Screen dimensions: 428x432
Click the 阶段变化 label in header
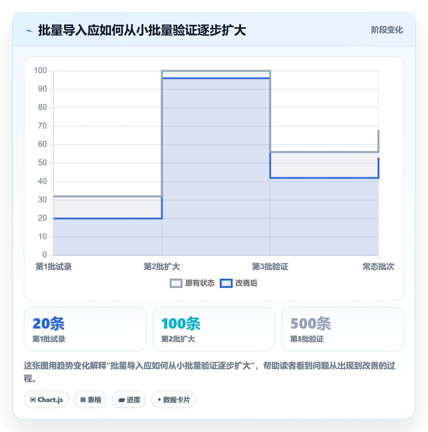point(387,30)
